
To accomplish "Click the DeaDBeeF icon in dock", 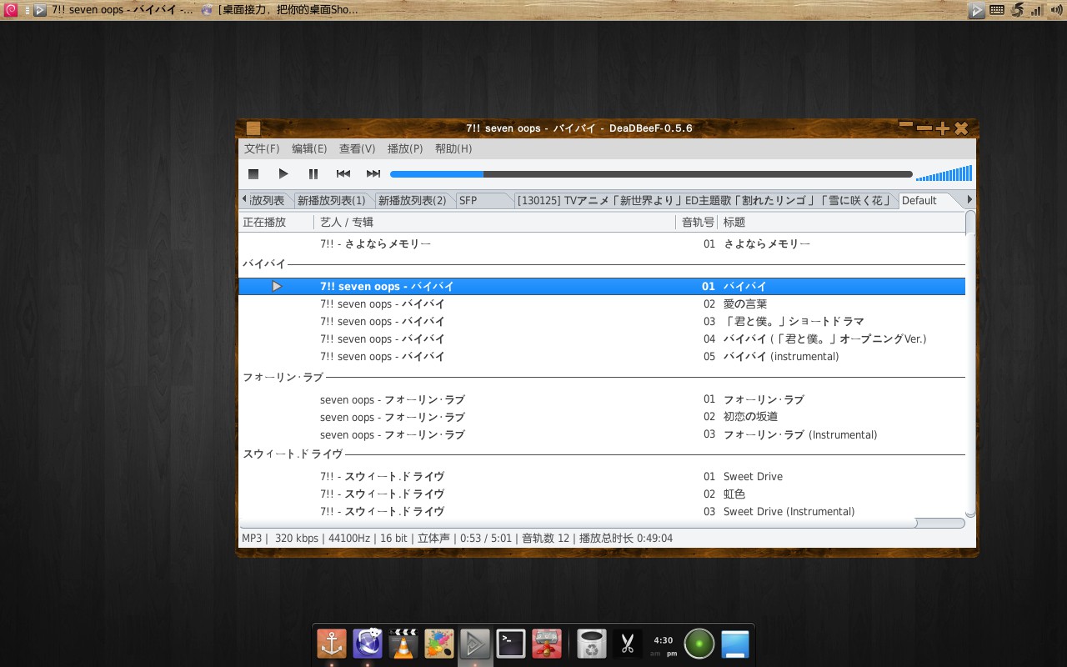I will click(474, 644).
